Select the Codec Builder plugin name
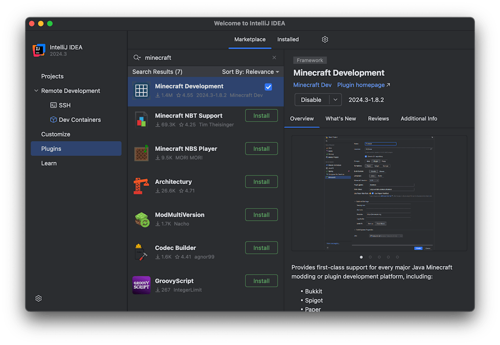Image resolution: width=500 pixels, height=345 pixels. 175,248
